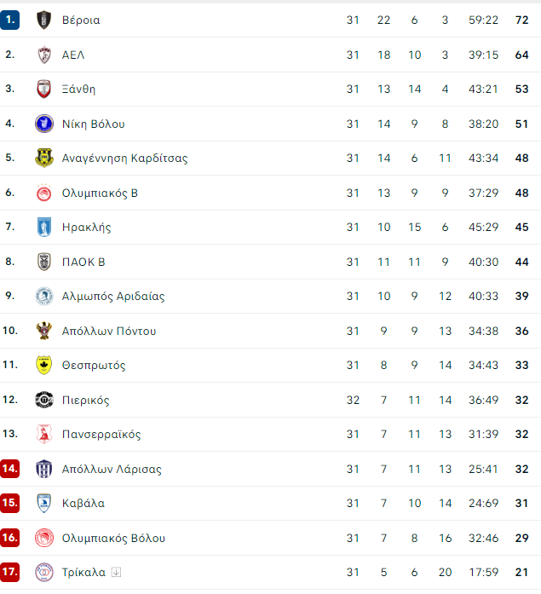The width and height of the screenshot is (541, 594).
Task: Click the Ολυμπιακός Βόλου team name
Action: coord(113,538)
